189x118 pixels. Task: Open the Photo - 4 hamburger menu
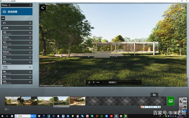(x=30, y=5)
